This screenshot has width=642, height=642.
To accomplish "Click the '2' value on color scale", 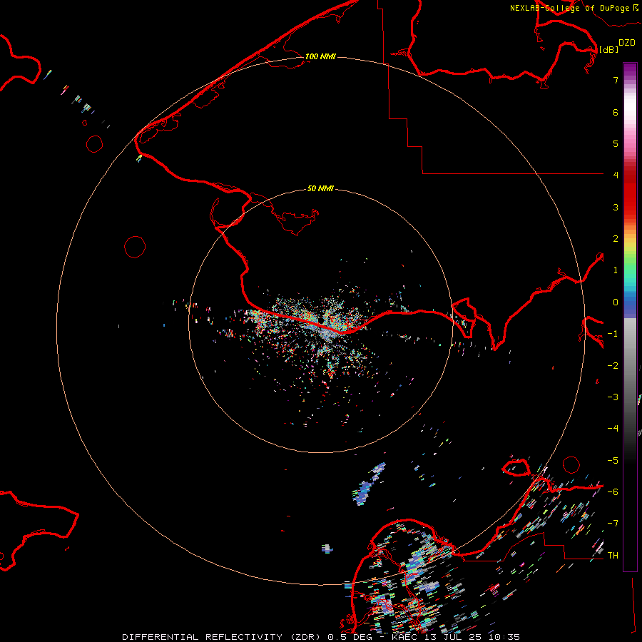I will pos(616,239).
